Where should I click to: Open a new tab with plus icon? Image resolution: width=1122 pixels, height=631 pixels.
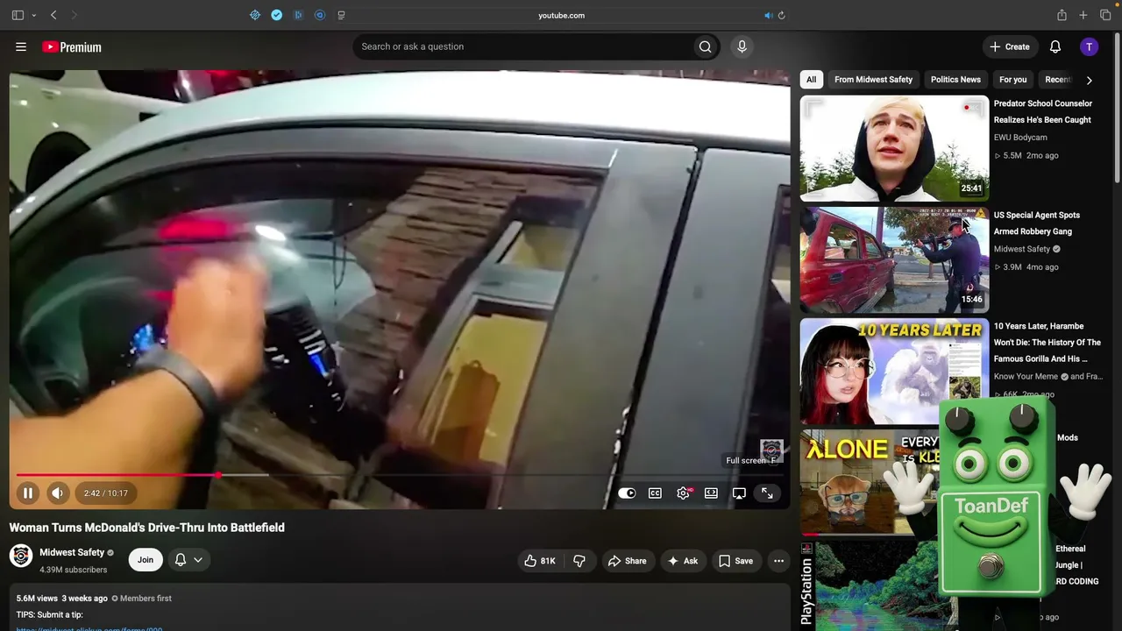point(1083,15)
